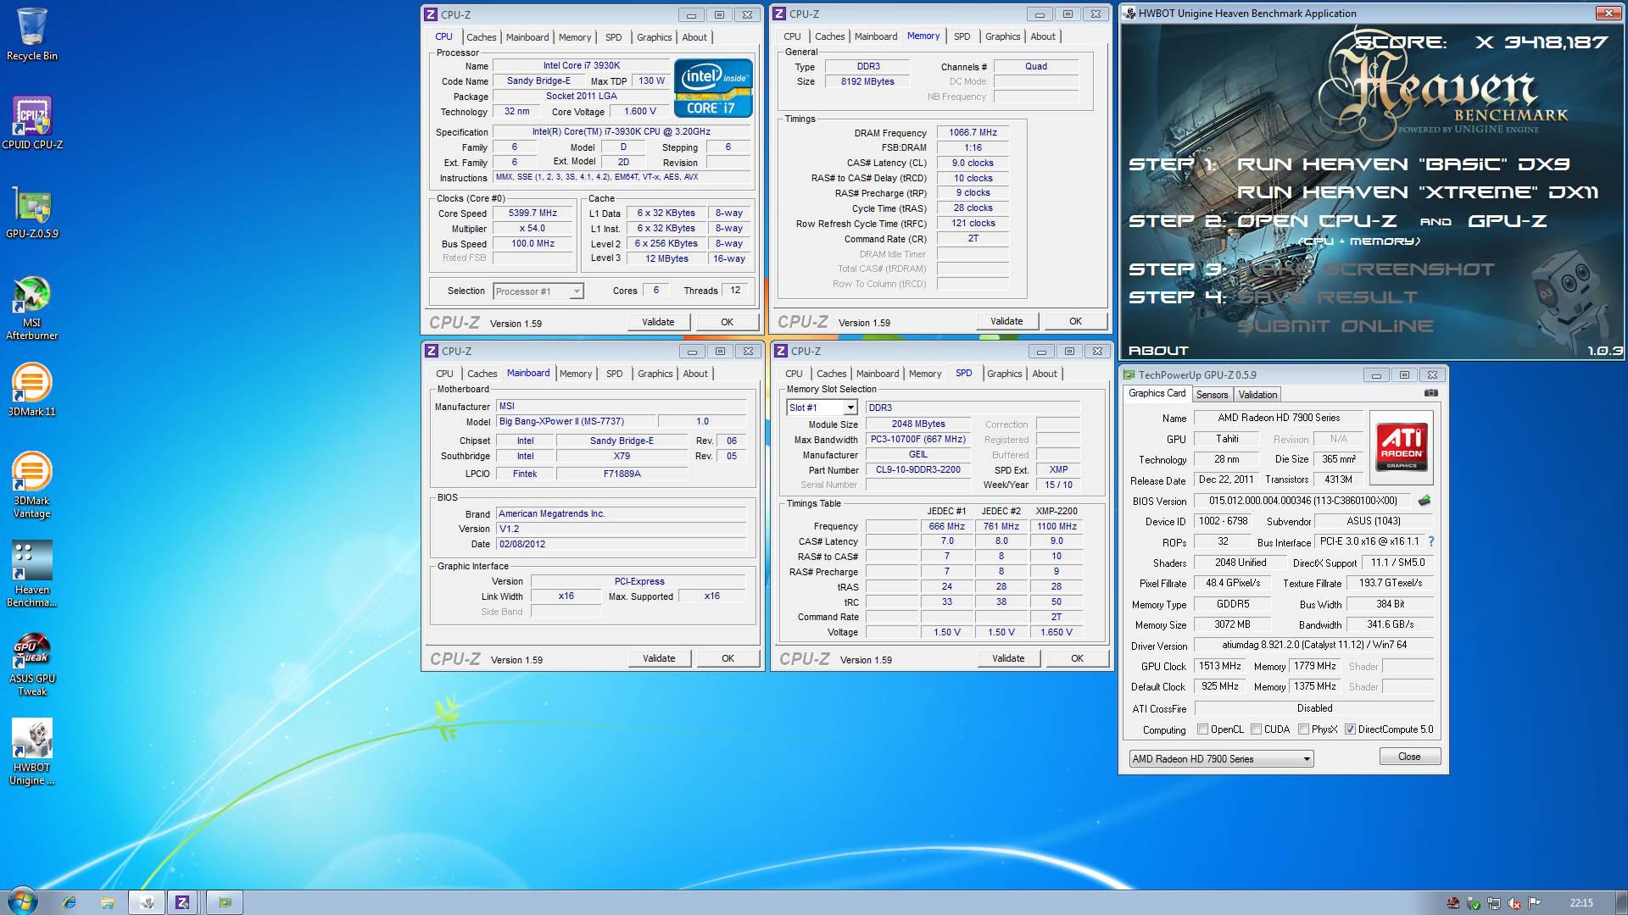Click the BIOS Version 015.012.000.004.000346 field
Viewport: 1628px width, 915px height.
coord(1302,501)
